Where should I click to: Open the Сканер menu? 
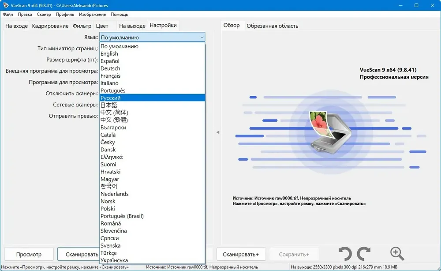(x=44, y=15)
